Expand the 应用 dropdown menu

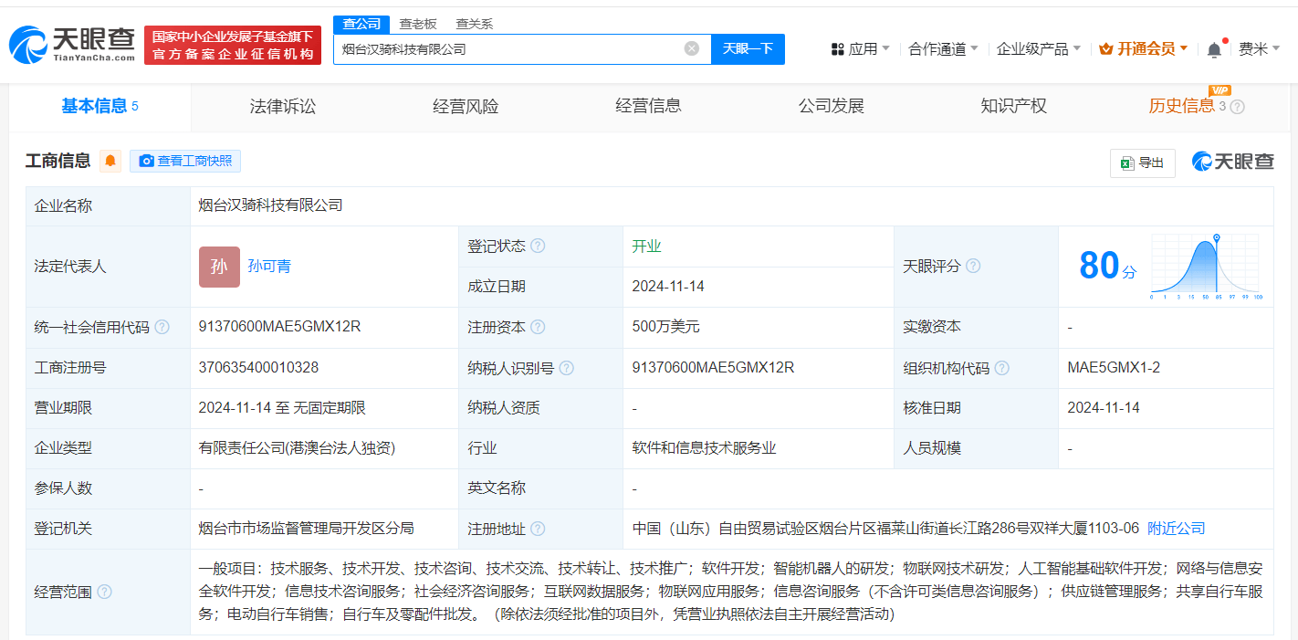pyautogui.click(x=860, y=48)
